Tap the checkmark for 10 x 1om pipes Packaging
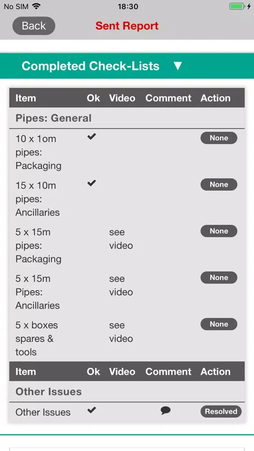The image size is (254, 451). tap(92, 137)
